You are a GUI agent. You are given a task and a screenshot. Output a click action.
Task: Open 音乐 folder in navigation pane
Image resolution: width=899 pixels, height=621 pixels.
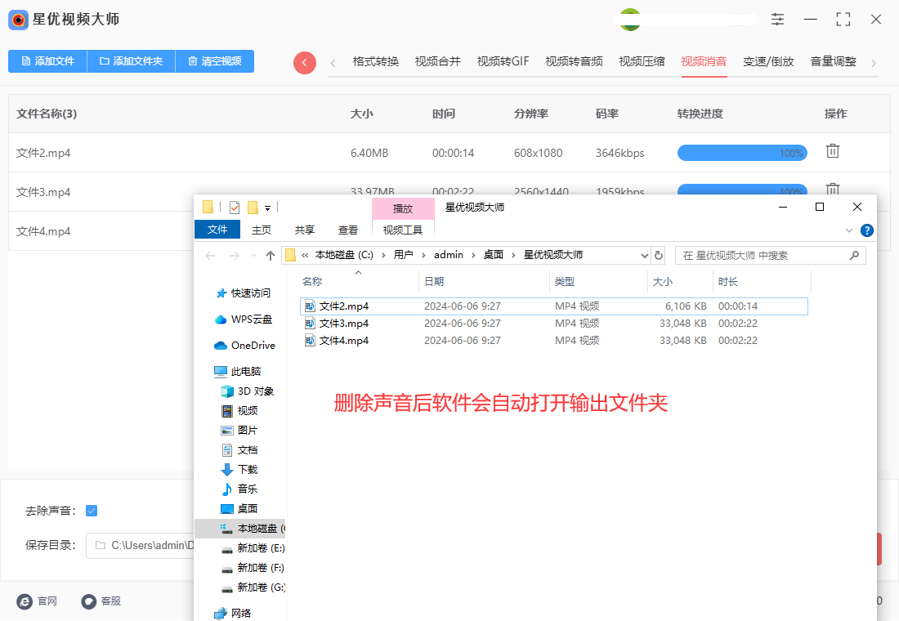point(239,489)
